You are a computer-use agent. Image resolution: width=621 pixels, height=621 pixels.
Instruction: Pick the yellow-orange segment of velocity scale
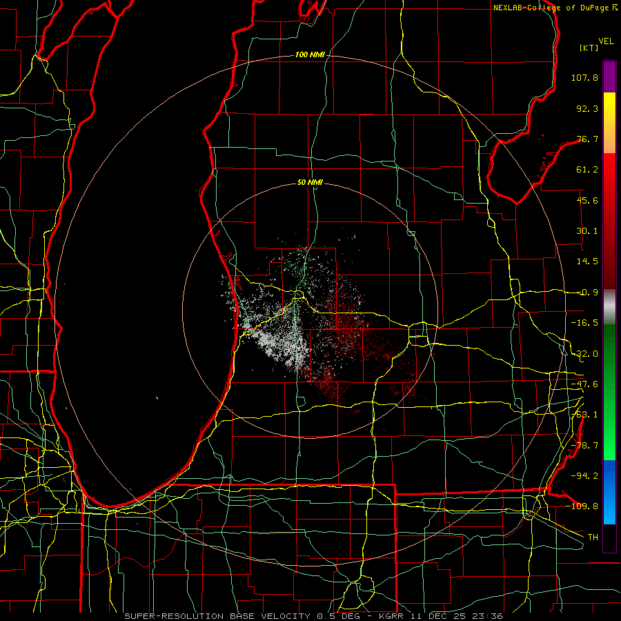pos(609,123)
